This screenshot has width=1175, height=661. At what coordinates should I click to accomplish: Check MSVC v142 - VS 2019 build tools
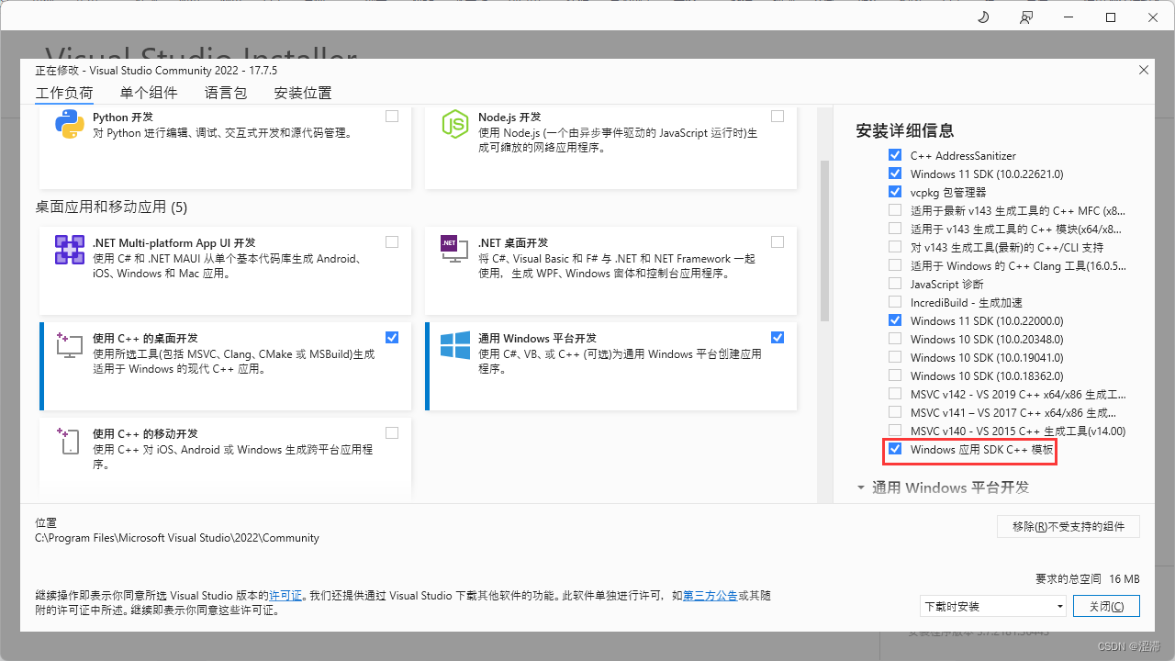click(895, 394)
